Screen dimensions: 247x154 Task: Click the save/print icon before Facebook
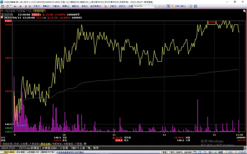coord(191,6)
